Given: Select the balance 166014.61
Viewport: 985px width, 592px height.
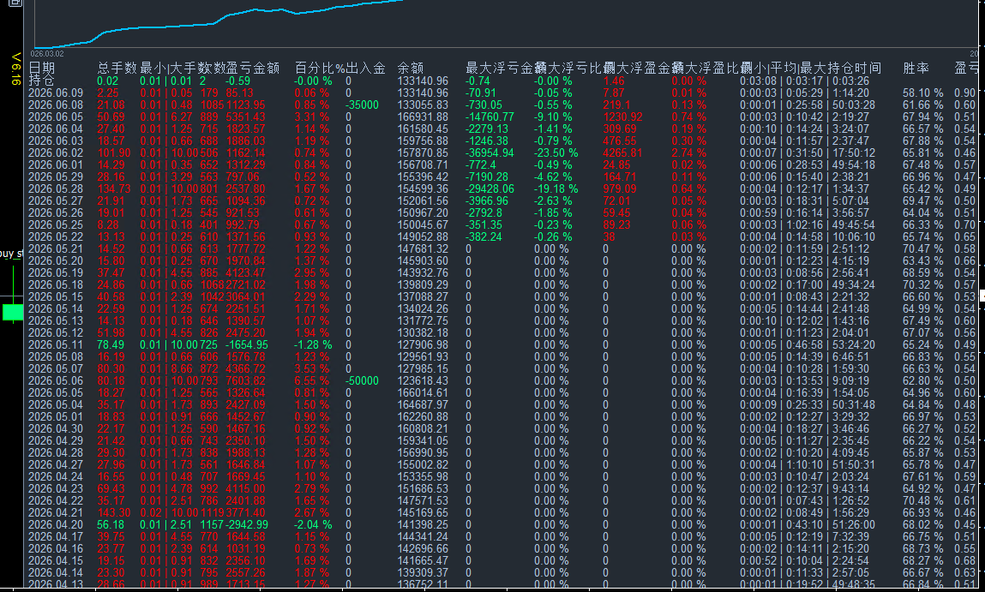Looking at the screenshot, I should click(x=423, y=392).
